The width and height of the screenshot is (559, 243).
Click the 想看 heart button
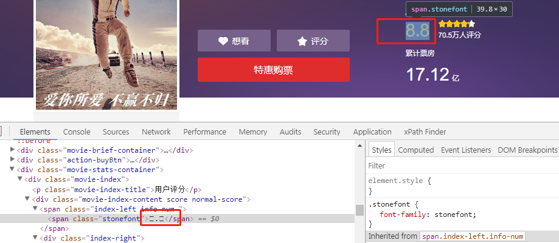tap(234, 41)
